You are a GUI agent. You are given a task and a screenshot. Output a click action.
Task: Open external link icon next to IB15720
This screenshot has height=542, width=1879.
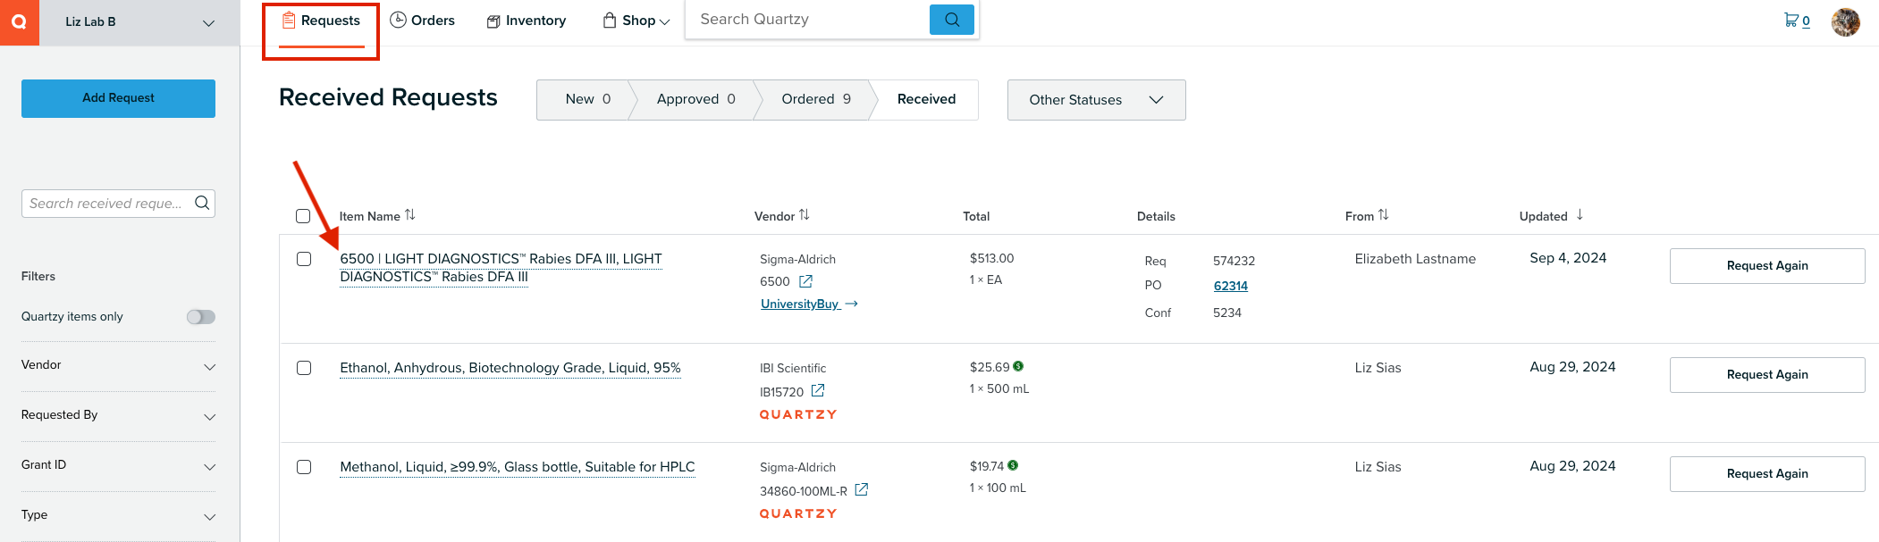point(817,391)
